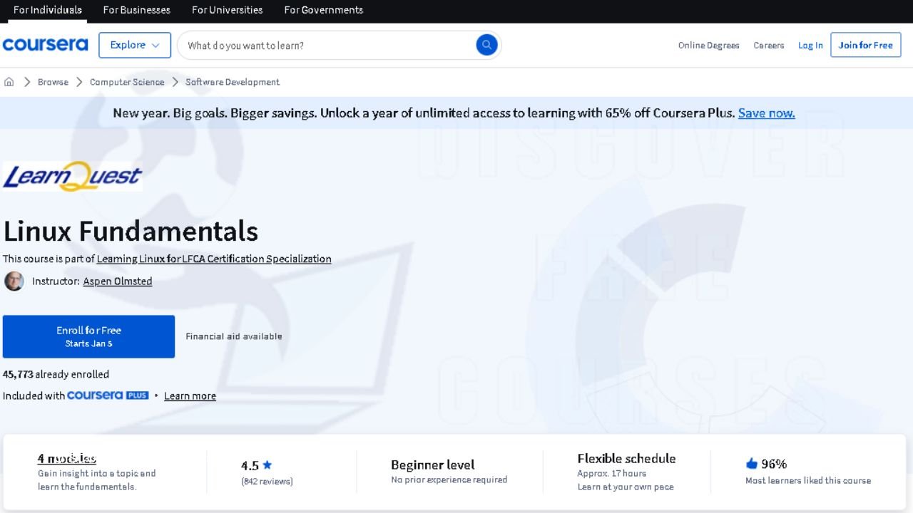Screen dimensions: 913x513
Task: Click the Coursera Plus badge
Action: click(108, 395)
